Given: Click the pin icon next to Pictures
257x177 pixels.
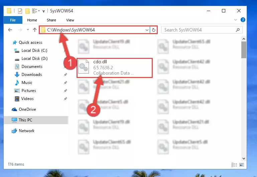Looking at the screenshot, I should coord(65,91).
